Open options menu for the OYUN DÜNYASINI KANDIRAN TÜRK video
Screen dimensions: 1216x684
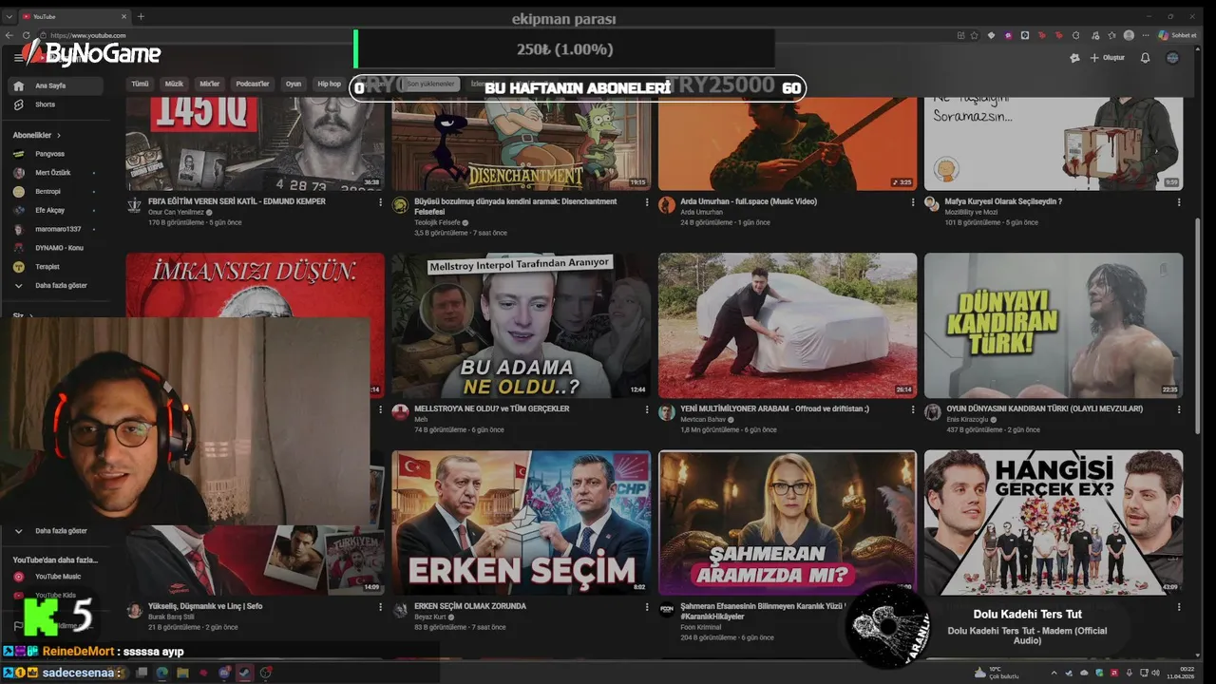coord(1179,409)
